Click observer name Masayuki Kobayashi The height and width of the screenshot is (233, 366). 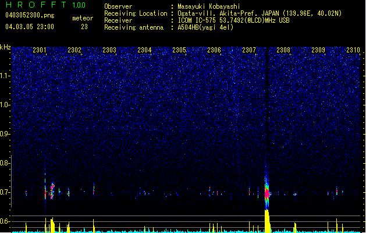point(209,6)
